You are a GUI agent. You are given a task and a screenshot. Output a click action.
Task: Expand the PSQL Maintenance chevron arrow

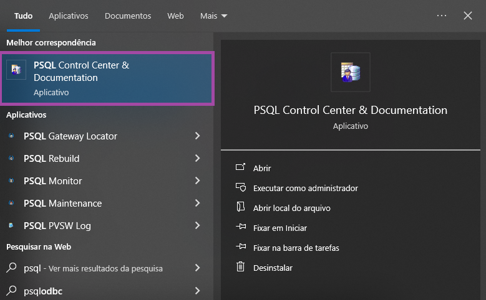point(197,203)
